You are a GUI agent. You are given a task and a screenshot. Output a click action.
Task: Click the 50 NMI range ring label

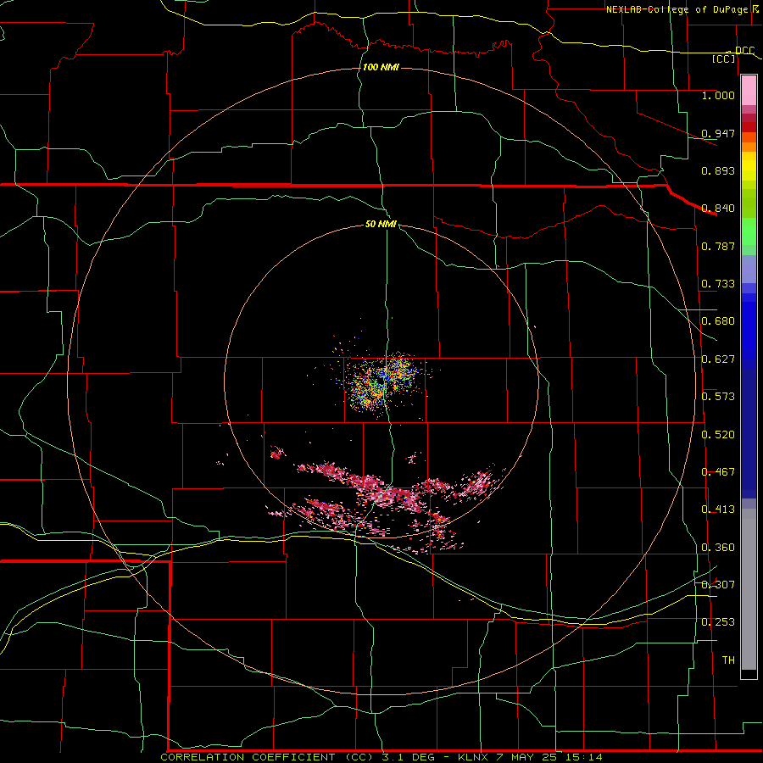[x=381, y=224]
